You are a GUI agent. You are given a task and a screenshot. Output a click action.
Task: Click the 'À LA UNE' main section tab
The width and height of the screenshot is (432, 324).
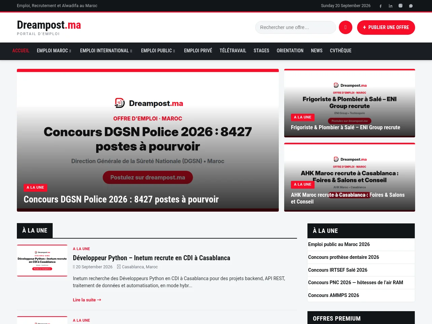click(35, 231)
